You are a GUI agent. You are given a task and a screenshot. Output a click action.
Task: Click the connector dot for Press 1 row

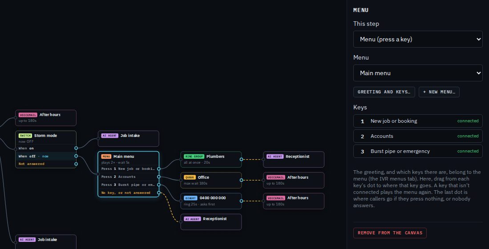tap(159, 169)
